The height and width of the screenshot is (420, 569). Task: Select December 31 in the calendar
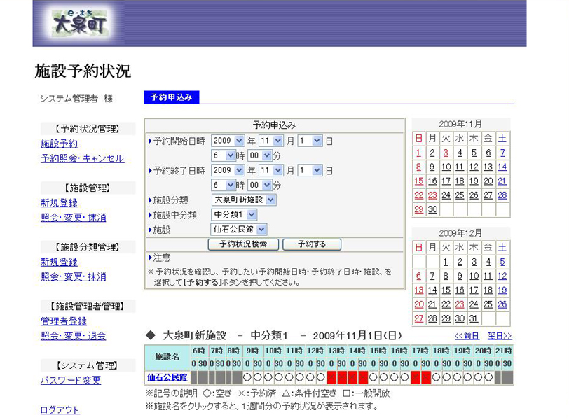[474, 318]
